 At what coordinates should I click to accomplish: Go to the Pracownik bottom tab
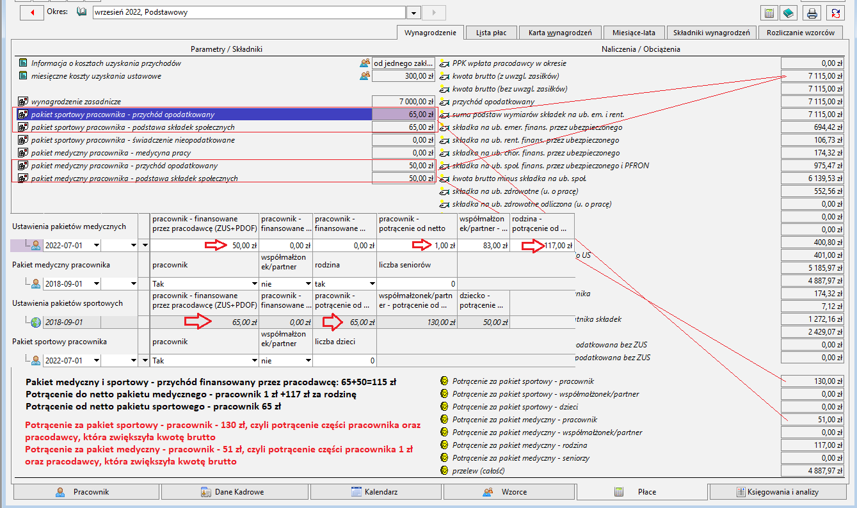[86, 492]
